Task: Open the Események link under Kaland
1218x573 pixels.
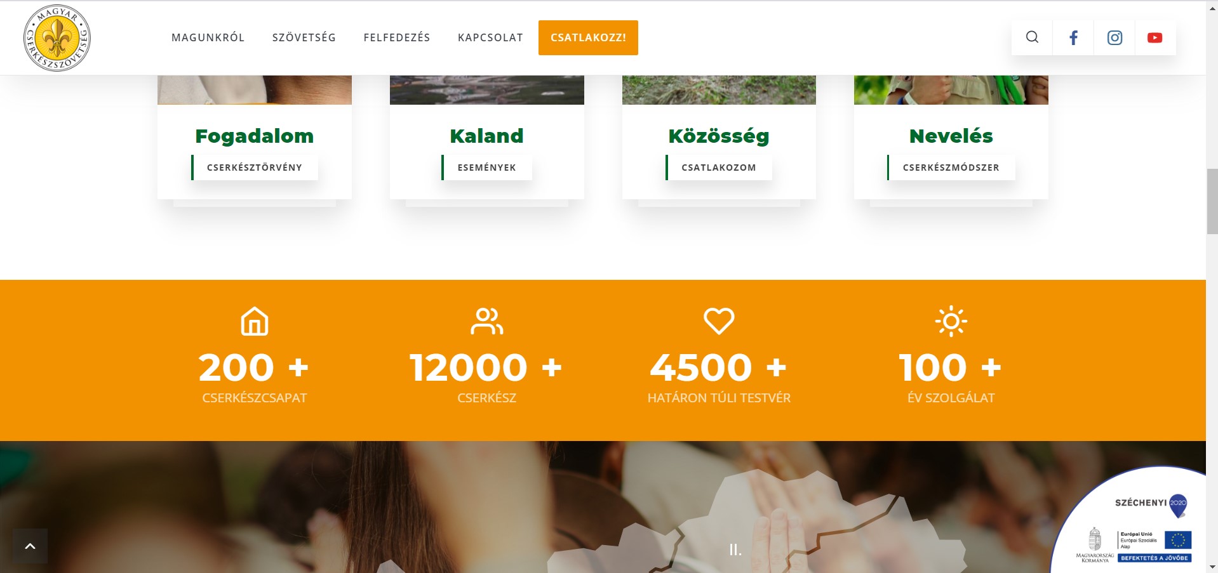Action: point(487,168)
